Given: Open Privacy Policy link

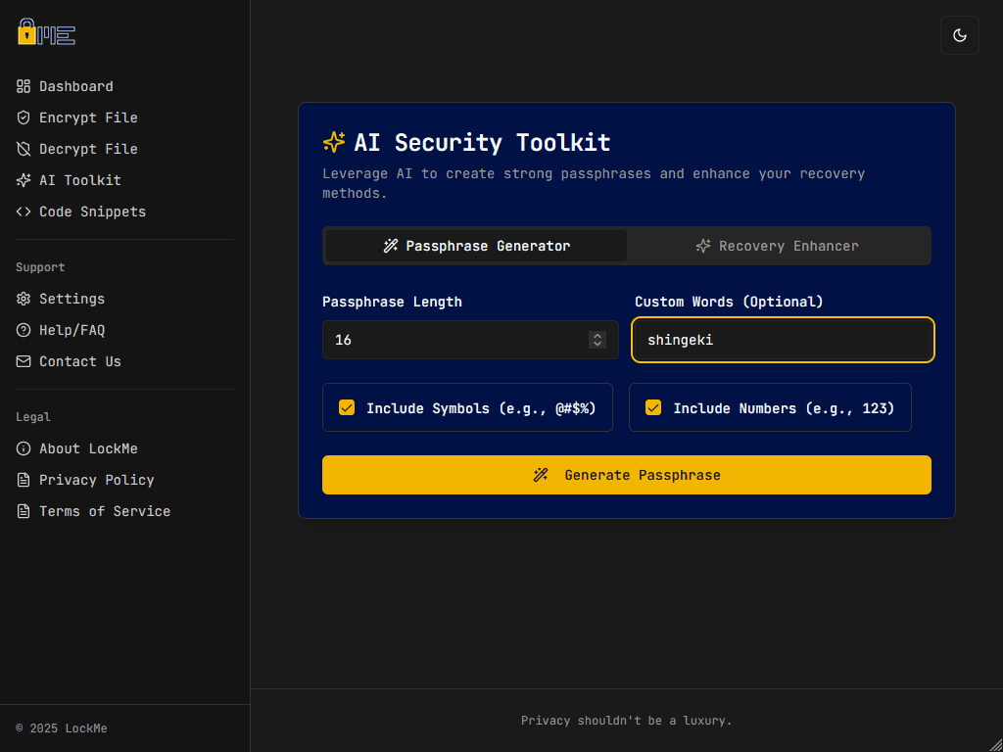Looking at the screenshot, I should 85,480.
